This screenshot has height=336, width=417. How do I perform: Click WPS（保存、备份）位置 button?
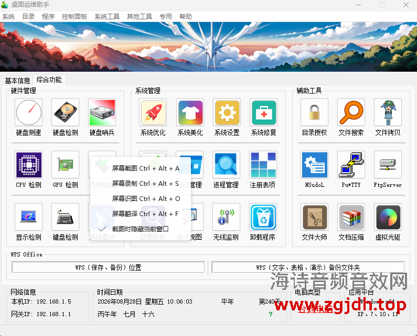108,267
